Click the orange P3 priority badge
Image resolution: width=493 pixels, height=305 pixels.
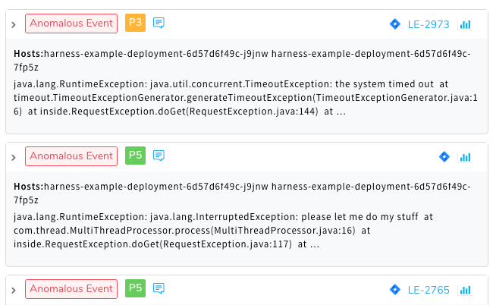click(135, 23)
